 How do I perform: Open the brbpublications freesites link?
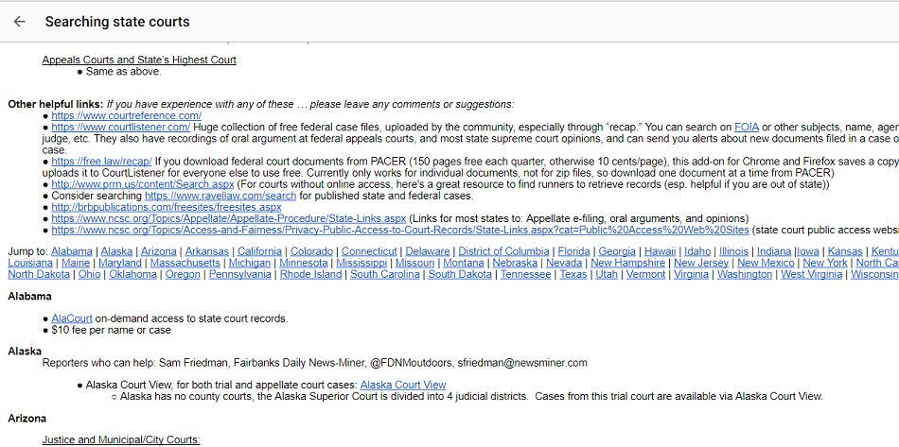167,207
